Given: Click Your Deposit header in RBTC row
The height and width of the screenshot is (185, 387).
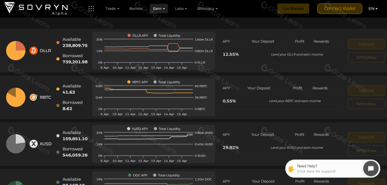Looking at the screenshot, I should coord(259,88).
